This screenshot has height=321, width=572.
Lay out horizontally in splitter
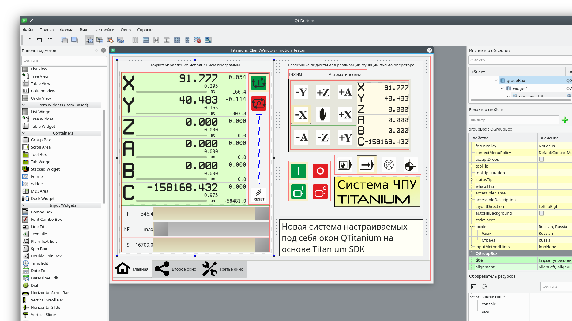(156, 40)
